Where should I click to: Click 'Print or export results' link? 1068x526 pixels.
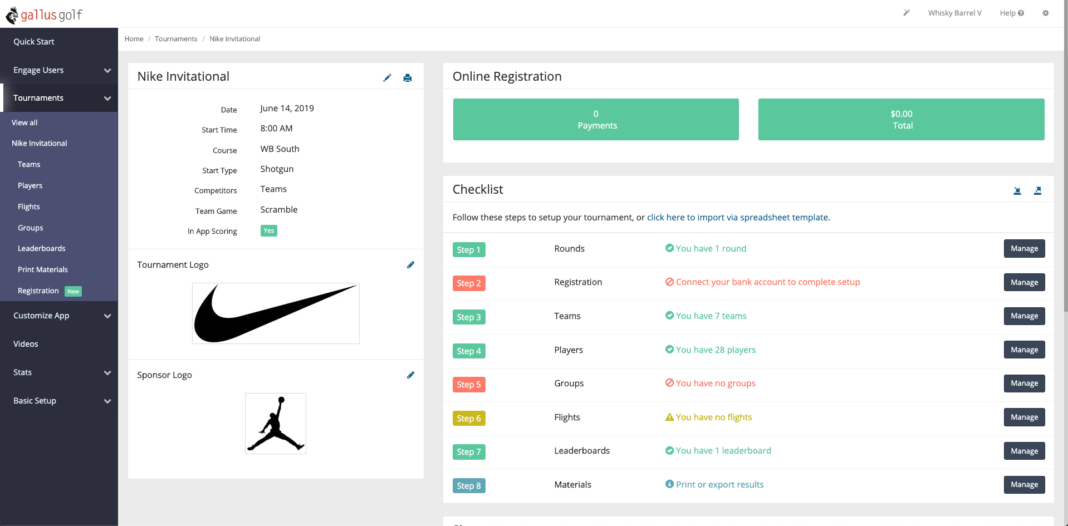tap(714, 485)
